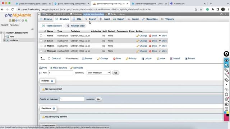Viewport: 230px width, 129px height.
Task: Click the Normalize link
Action: [77, 68]
